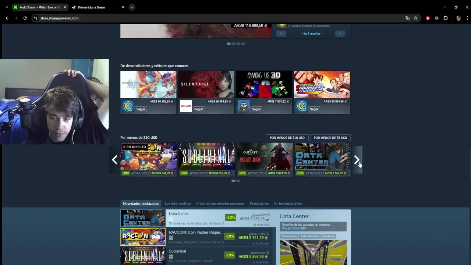The image size is (471, 265).
Task: Open the Silent Hill f capsule
Action: click(206, 84)
